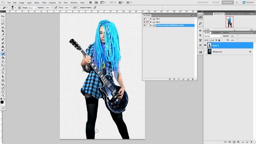Select the Path Selection tool

pos(3,76)
